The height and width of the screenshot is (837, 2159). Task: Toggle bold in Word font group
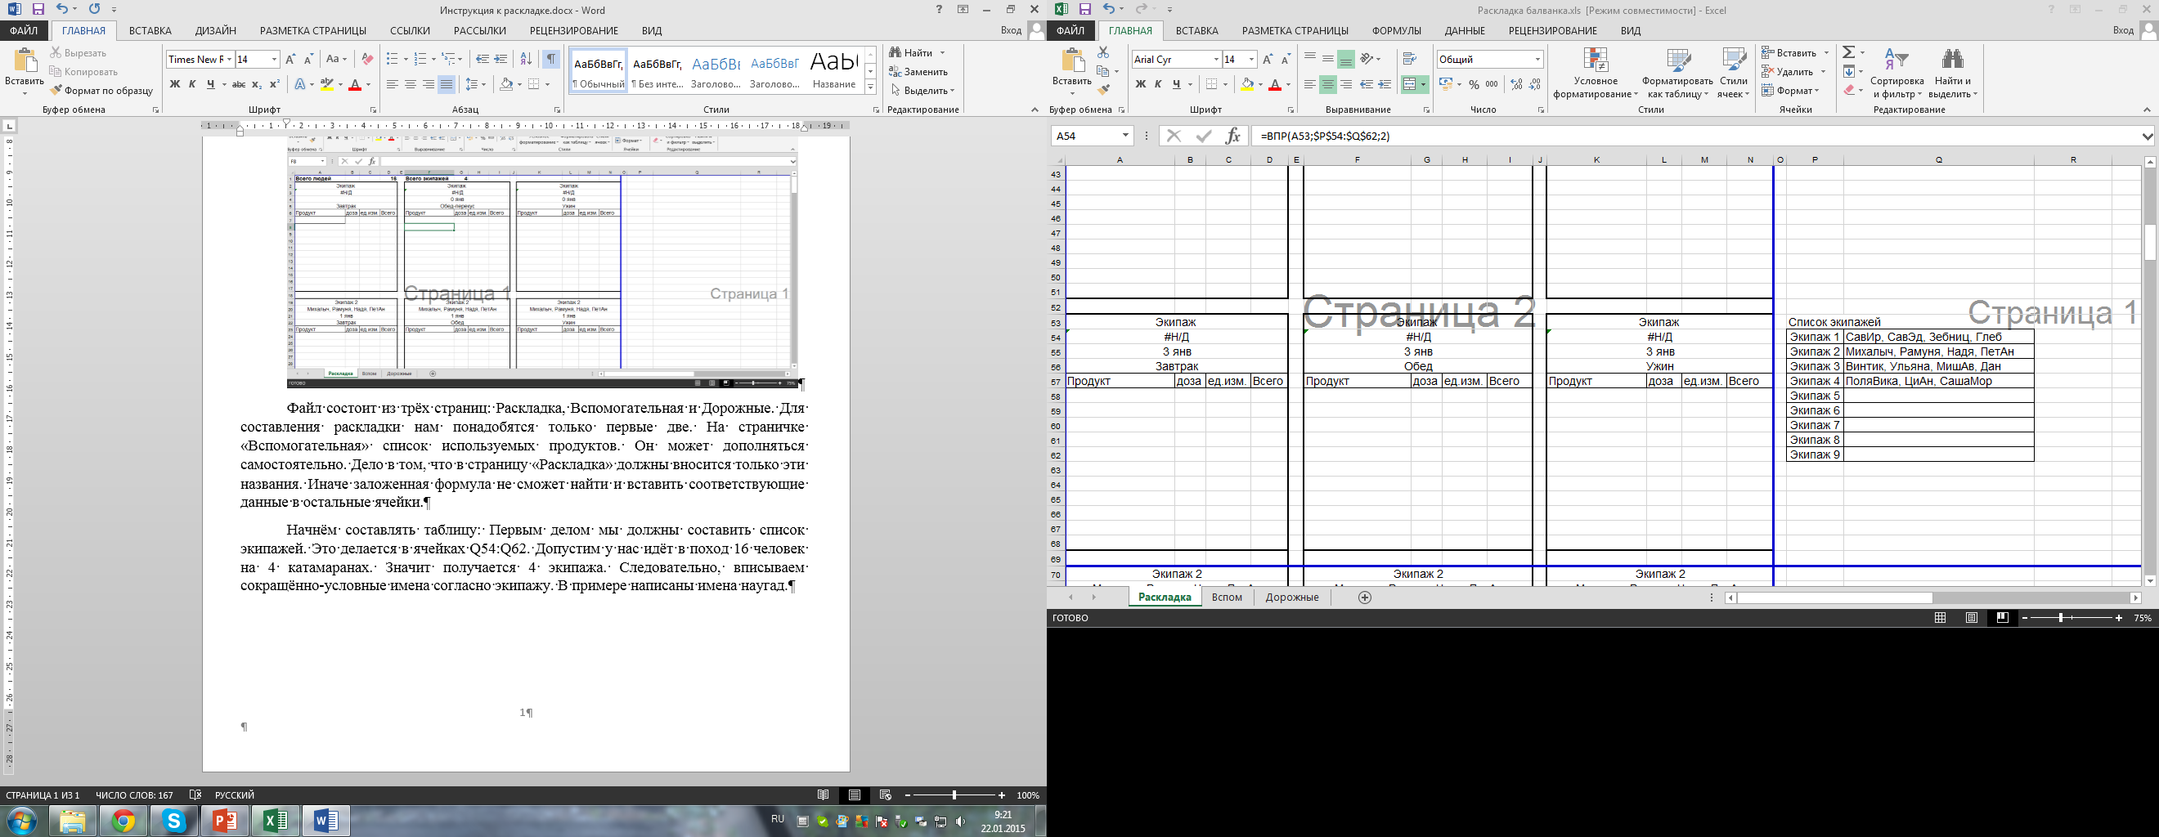tap(174, 85)
